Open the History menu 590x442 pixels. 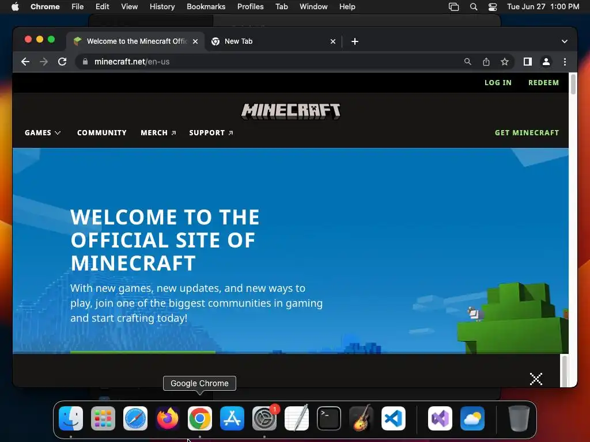162,7
